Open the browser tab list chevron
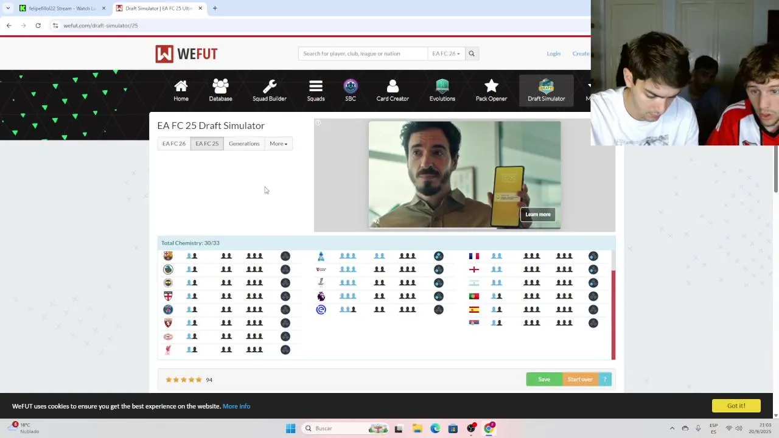 tap(8, 9)
